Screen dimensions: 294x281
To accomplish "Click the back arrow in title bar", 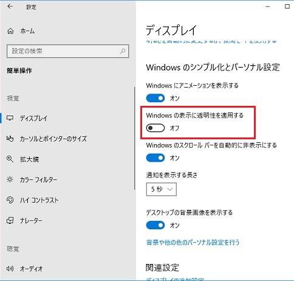I will coord(10,7).
